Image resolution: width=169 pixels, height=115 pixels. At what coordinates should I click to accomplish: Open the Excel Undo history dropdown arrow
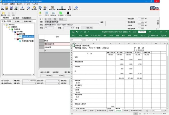79,32
